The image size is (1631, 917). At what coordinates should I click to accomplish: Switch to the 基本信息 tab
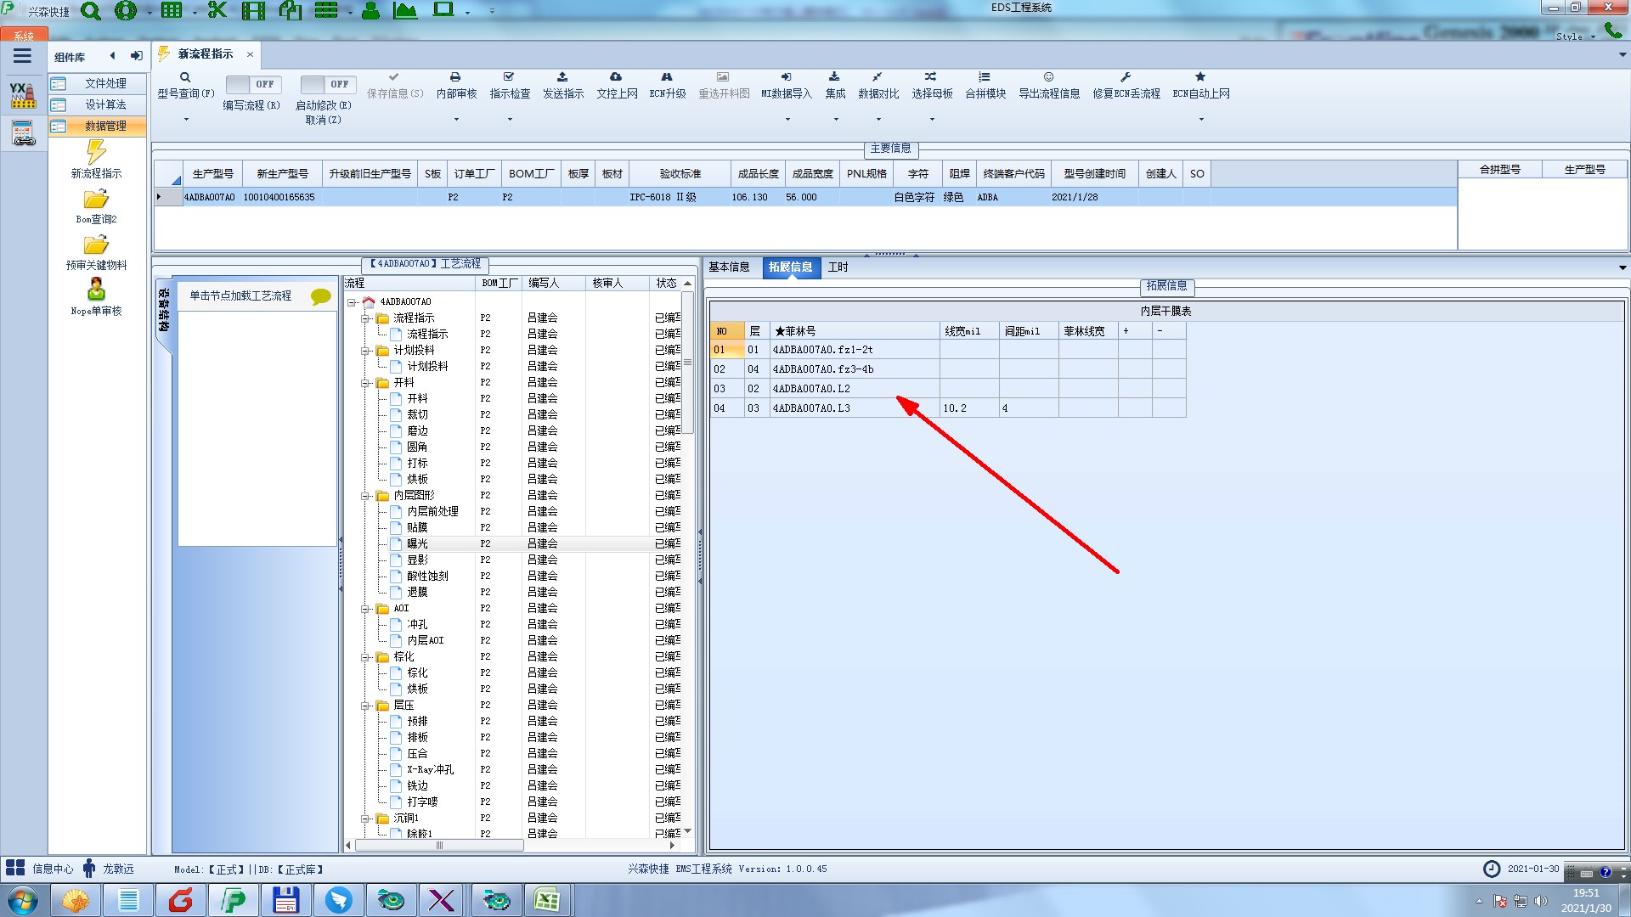pos(729,267)
